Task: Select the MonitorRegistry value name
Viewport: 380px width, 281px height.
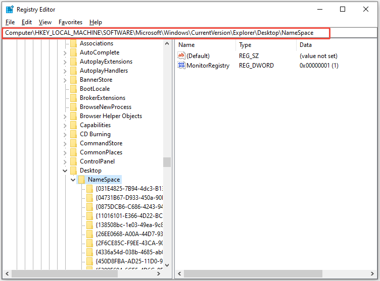Action: pos(208,66)
